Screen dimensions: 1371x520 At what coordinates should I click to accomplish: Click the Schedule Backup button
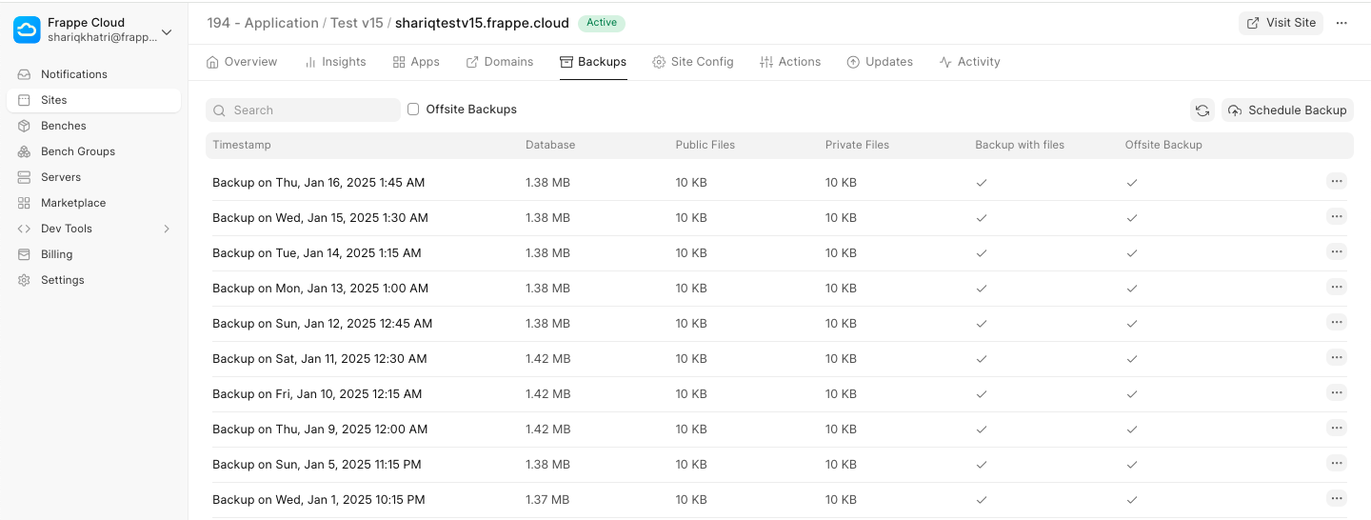1287,110
